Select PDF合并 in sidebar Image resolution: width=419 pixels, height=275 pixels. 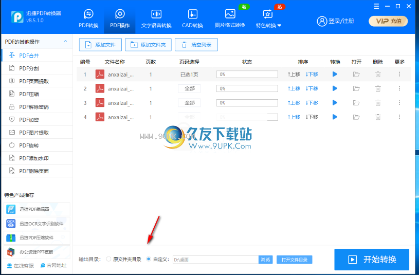point(37,56)
